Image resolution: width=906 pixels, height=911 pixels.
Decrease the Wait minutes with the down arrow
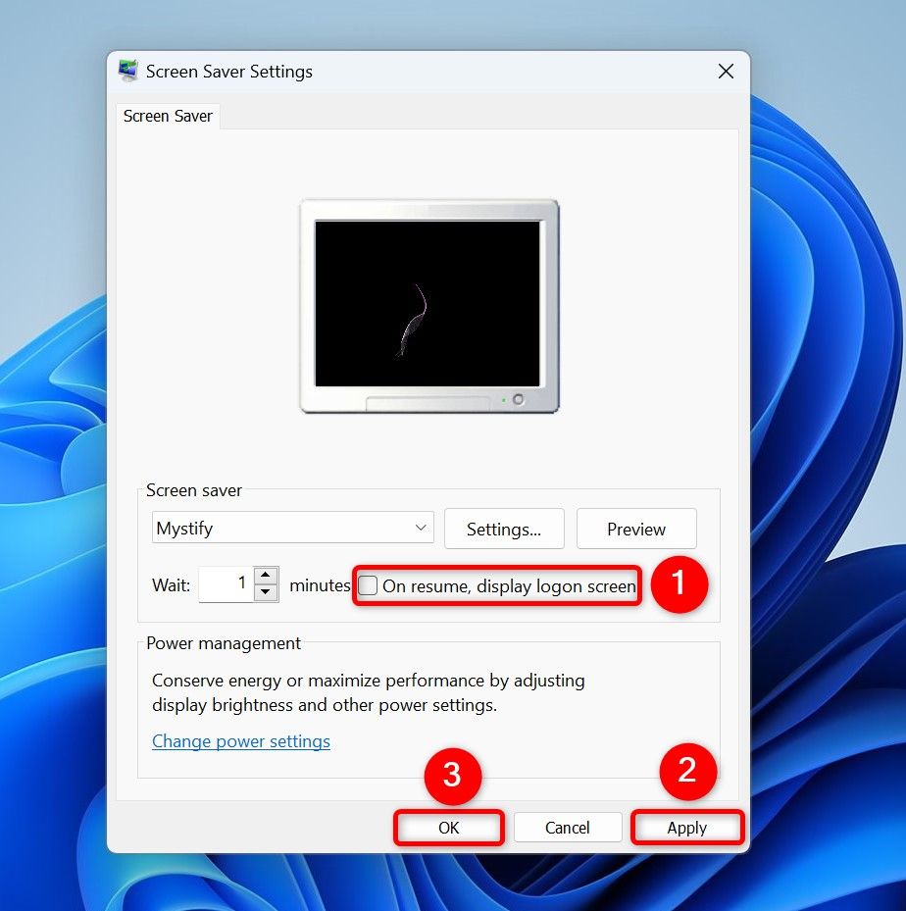point(265,591)
